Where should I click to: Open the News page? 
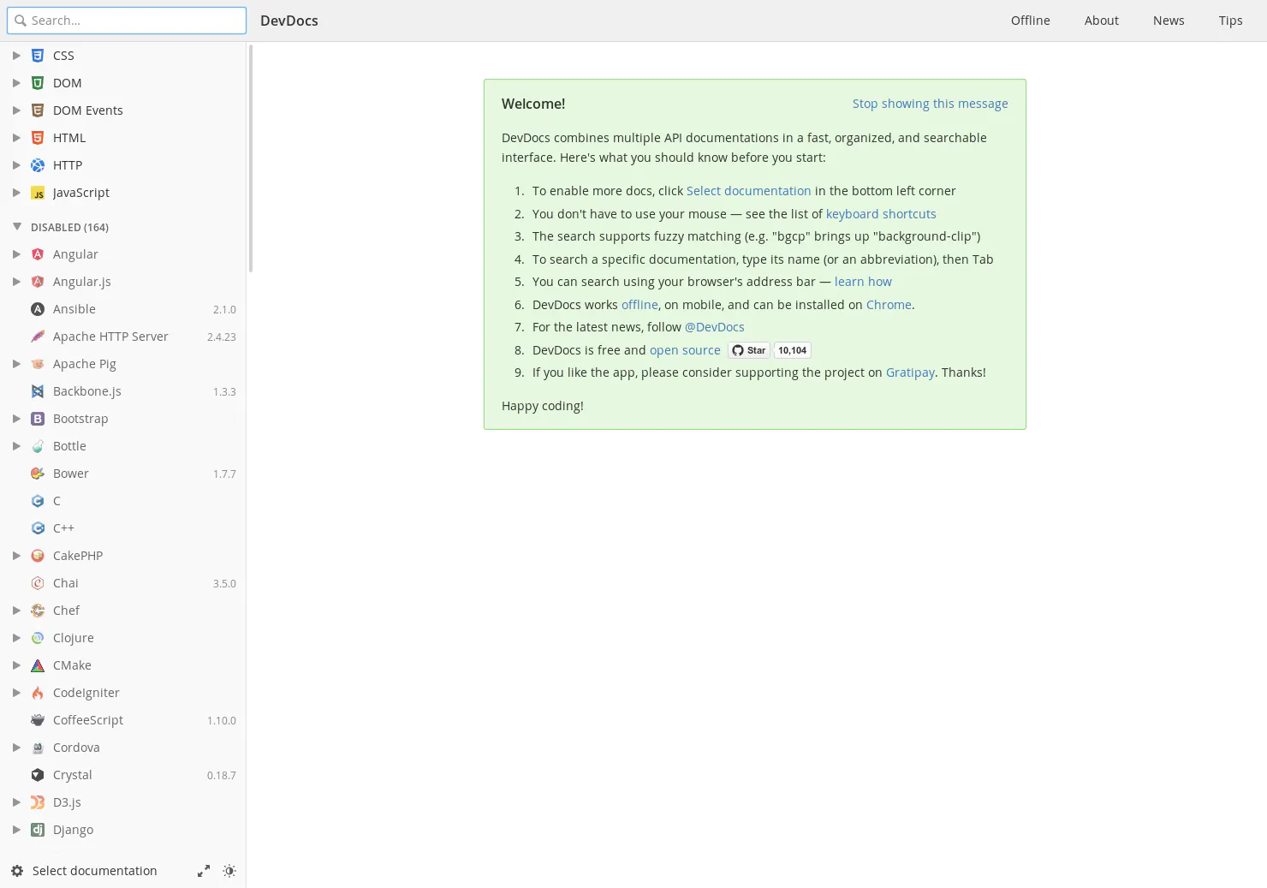(1169, 21)
